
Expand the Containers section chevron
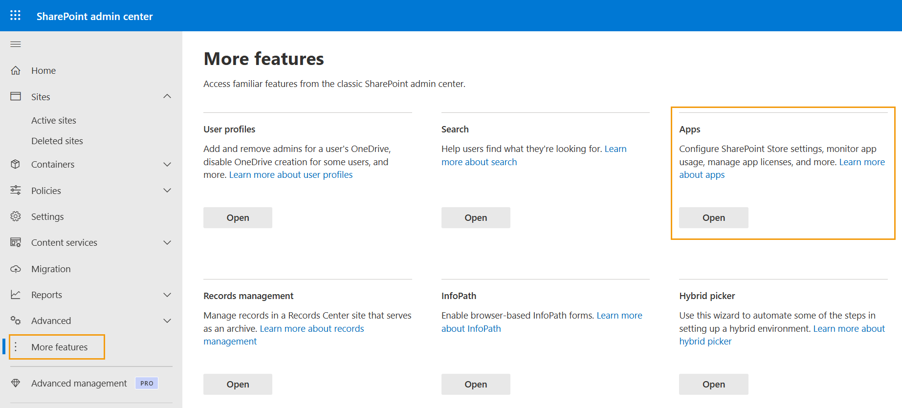pos(167,164)
